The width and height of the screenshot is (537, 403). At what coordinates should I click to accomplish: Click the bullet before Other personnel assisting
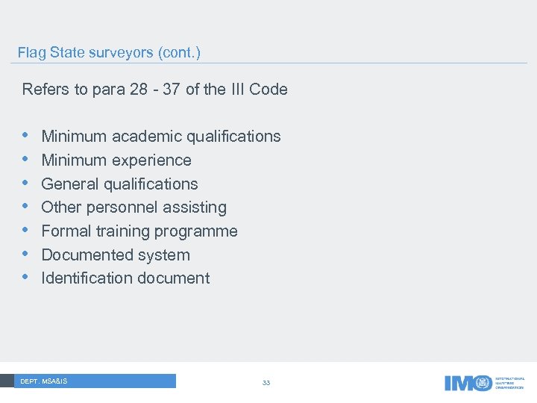coord(26,207)
